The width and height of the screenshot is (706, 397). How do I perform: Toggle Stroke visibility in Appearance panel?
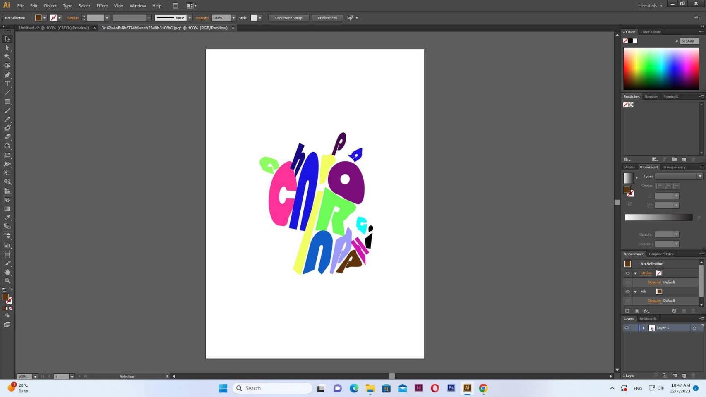click(627, 273)
